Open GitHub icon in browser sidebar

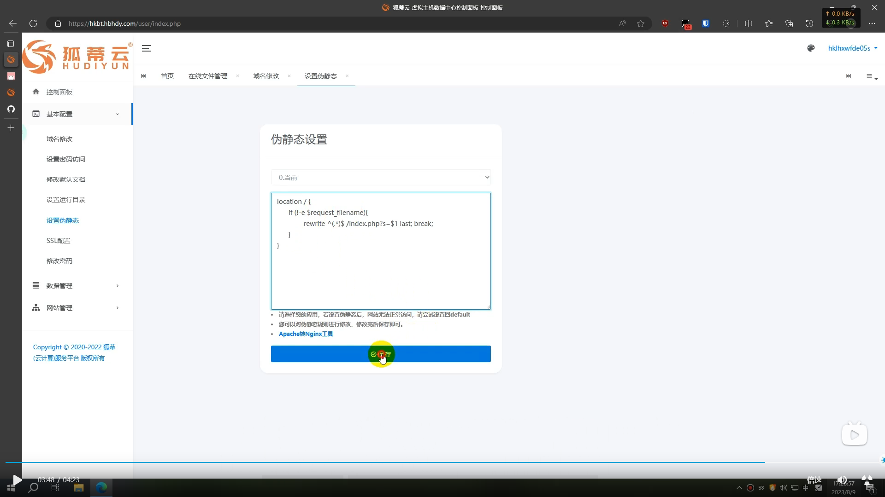(11, 109)
